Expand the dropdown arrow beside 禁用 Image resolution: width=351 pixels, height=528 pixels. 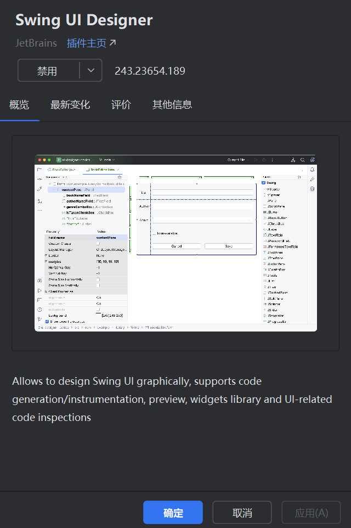click(91, 70)
